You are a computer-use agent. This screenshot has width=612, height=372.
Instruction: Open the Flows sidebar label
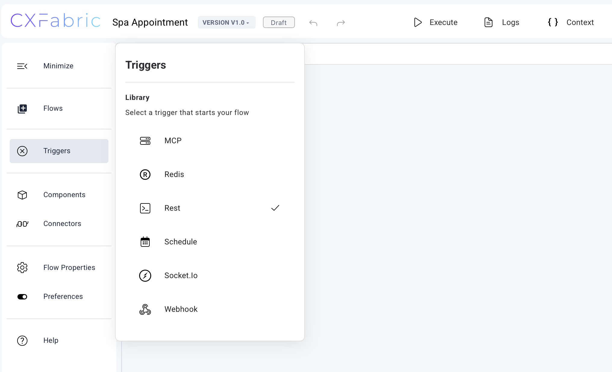click(53, 108)
